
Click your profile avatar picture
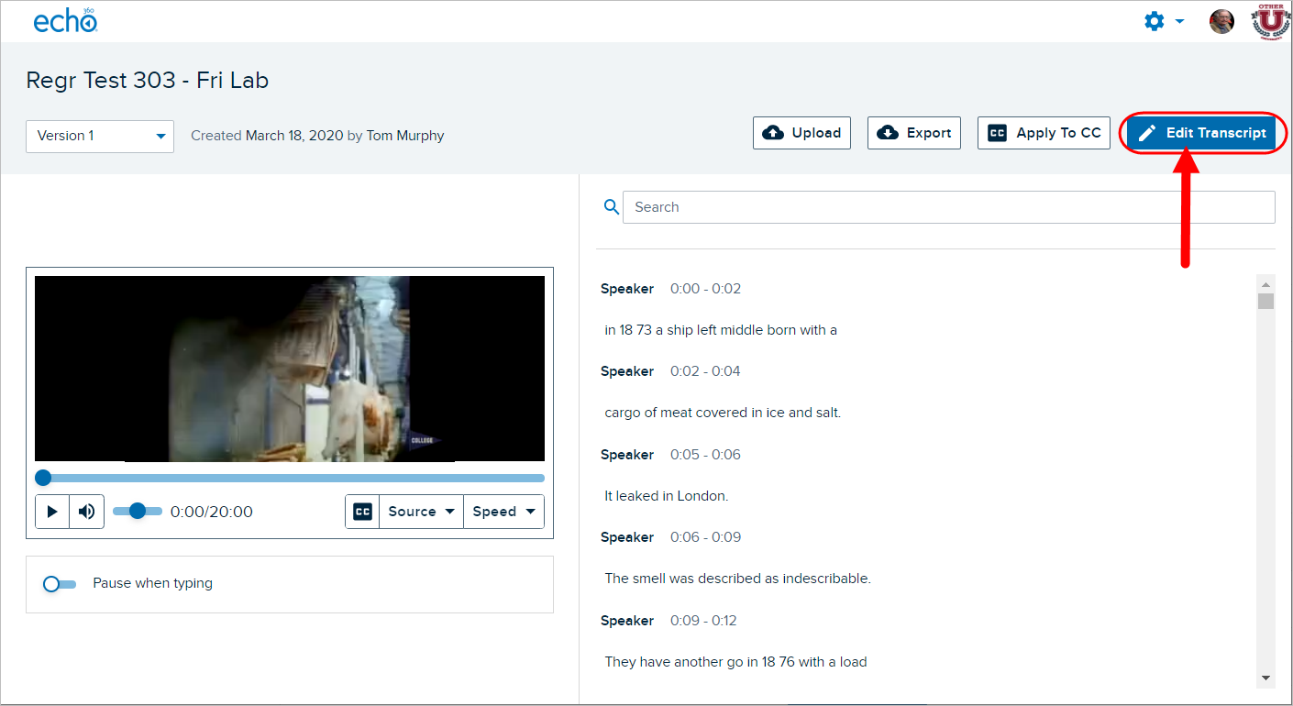point(1221,20)
